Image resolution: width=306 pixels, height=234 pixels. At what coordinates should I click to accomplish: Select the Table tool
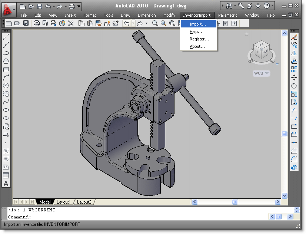pyautogui.click(x=6, y=175)
